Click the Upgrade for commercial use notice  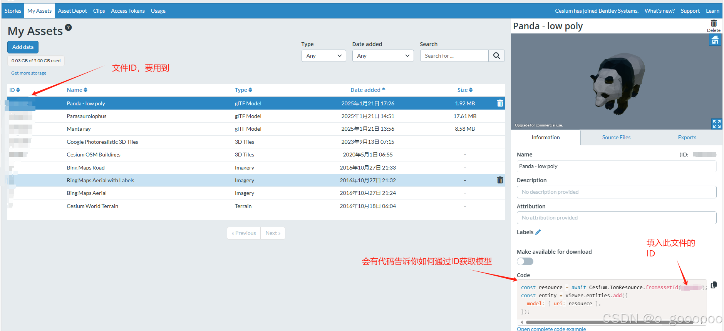pos(538,125)
